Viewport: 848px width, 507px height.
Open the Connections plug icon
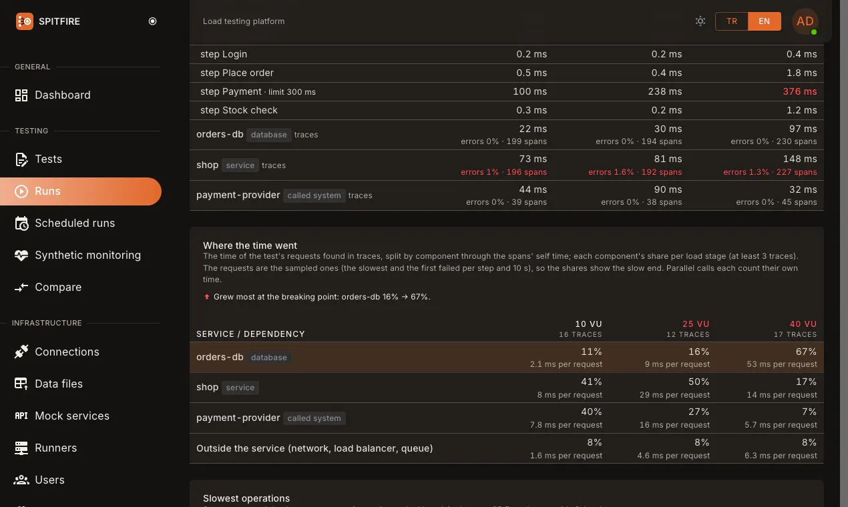[21, 352]
